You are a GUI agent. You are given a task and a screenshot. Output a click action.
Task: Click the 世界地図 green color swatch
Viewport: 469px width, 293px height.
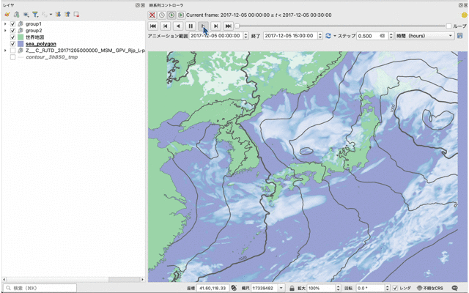click(21, 37)
